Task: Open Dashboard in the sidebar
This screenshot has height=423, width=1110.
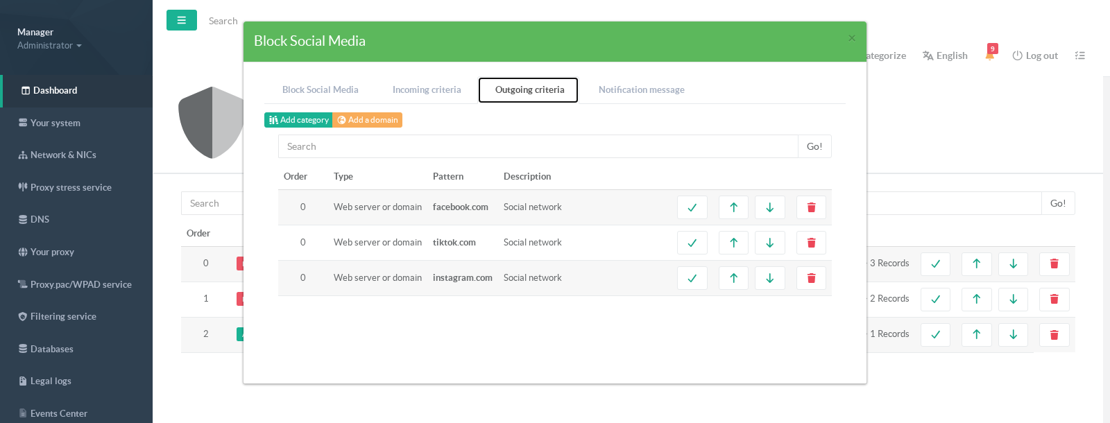Action: click(x=76, y=90)
